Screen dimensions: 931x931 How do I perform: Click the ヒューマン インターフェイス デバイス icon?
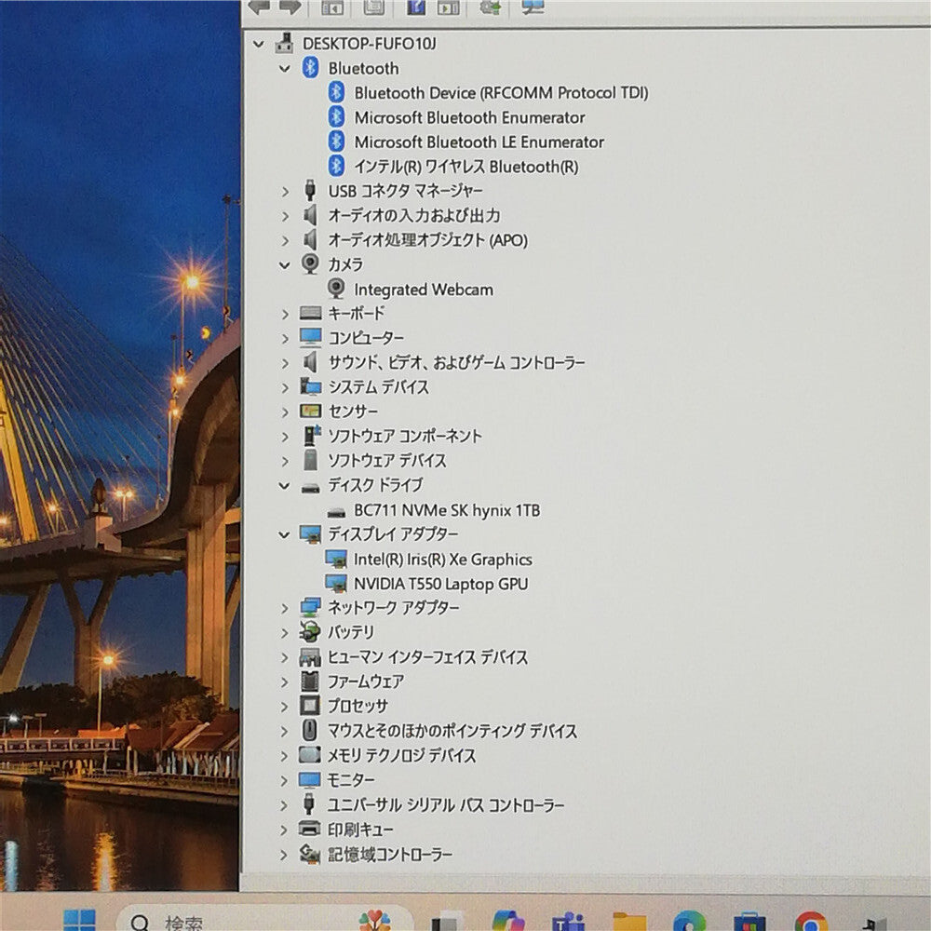click(x=310, y=656)
